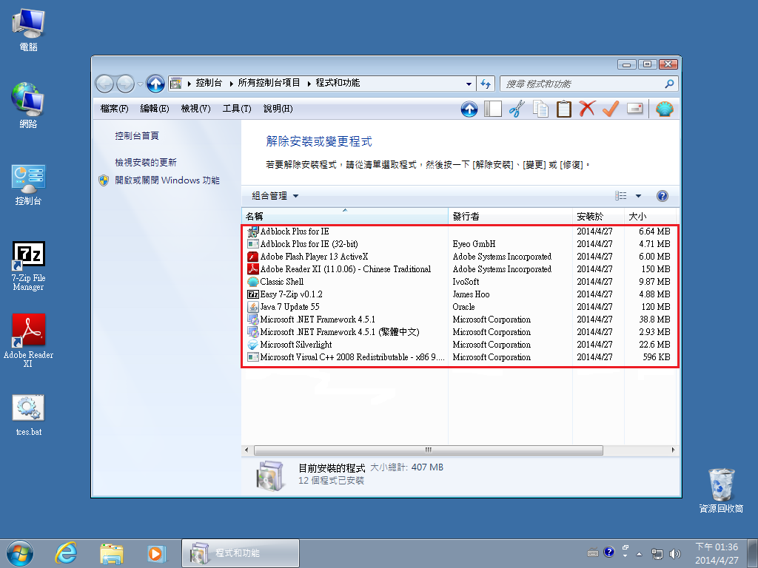Open the 檔案(F) menu
The height and width of the screenshot is (568, 758).
click(115, 109)
